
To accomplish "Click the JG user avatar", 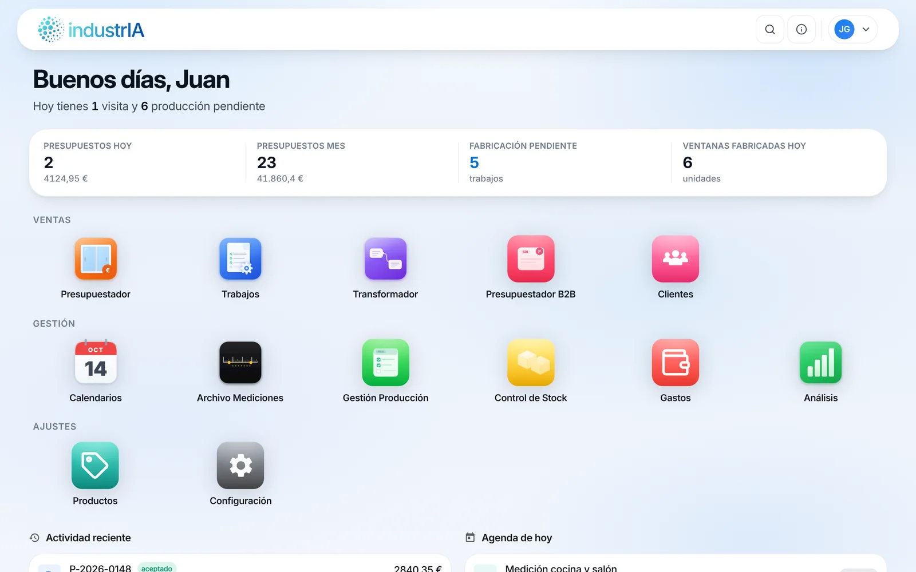I will pyautogui.click(x=844, y=29).
